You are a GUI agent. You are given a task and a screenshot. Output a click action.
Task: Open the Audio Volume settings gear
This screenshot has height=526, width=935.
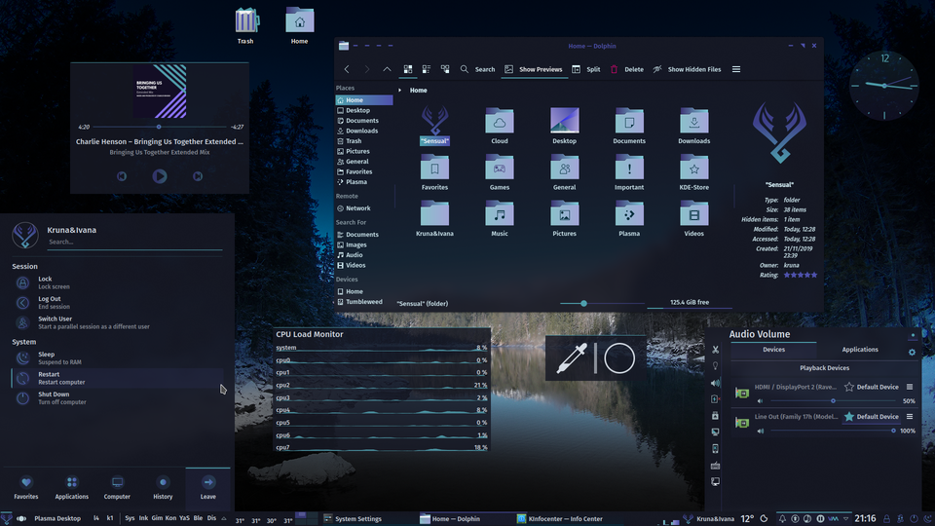pos(912,352)
